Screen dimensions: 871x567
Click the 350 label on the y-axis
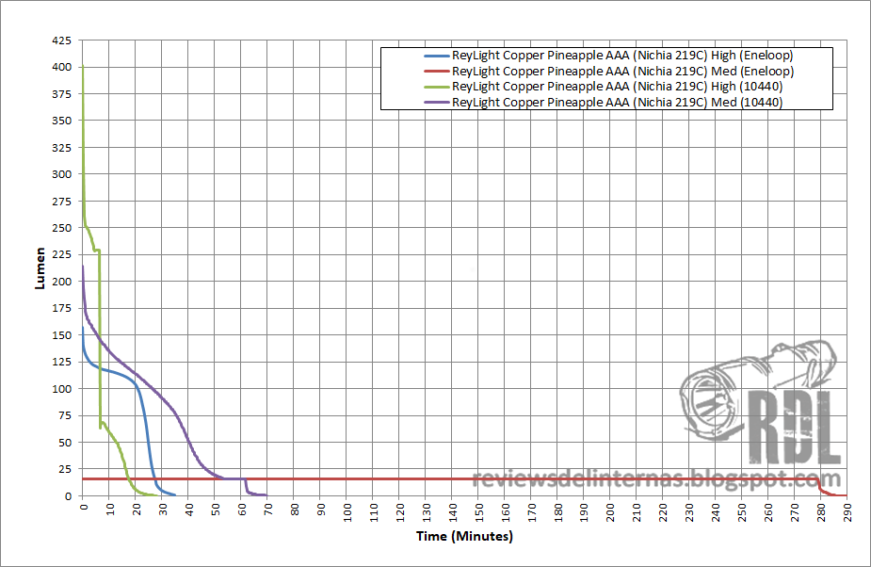61,121
